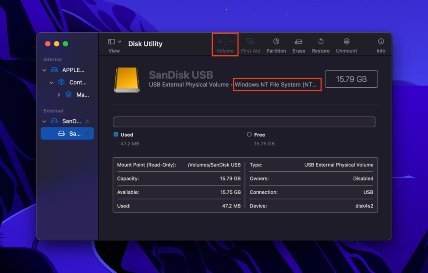Click the add Volume plus icon
428x273 pixels.
(219, 41)
